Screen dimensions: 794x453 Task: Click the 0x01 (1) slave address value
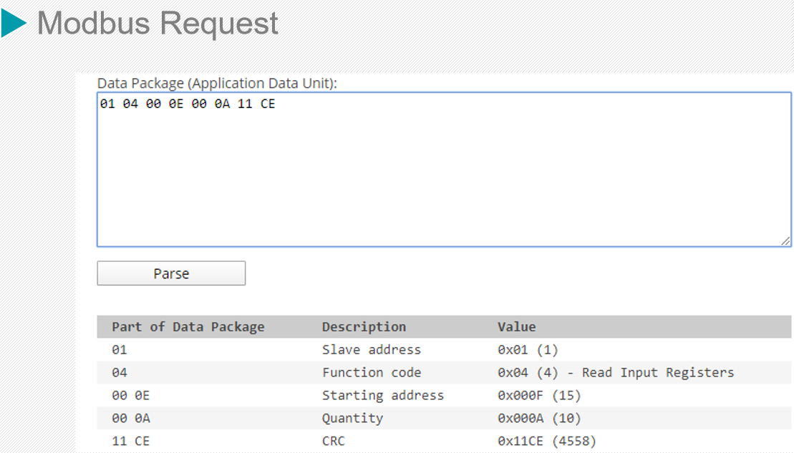(528, 350)
